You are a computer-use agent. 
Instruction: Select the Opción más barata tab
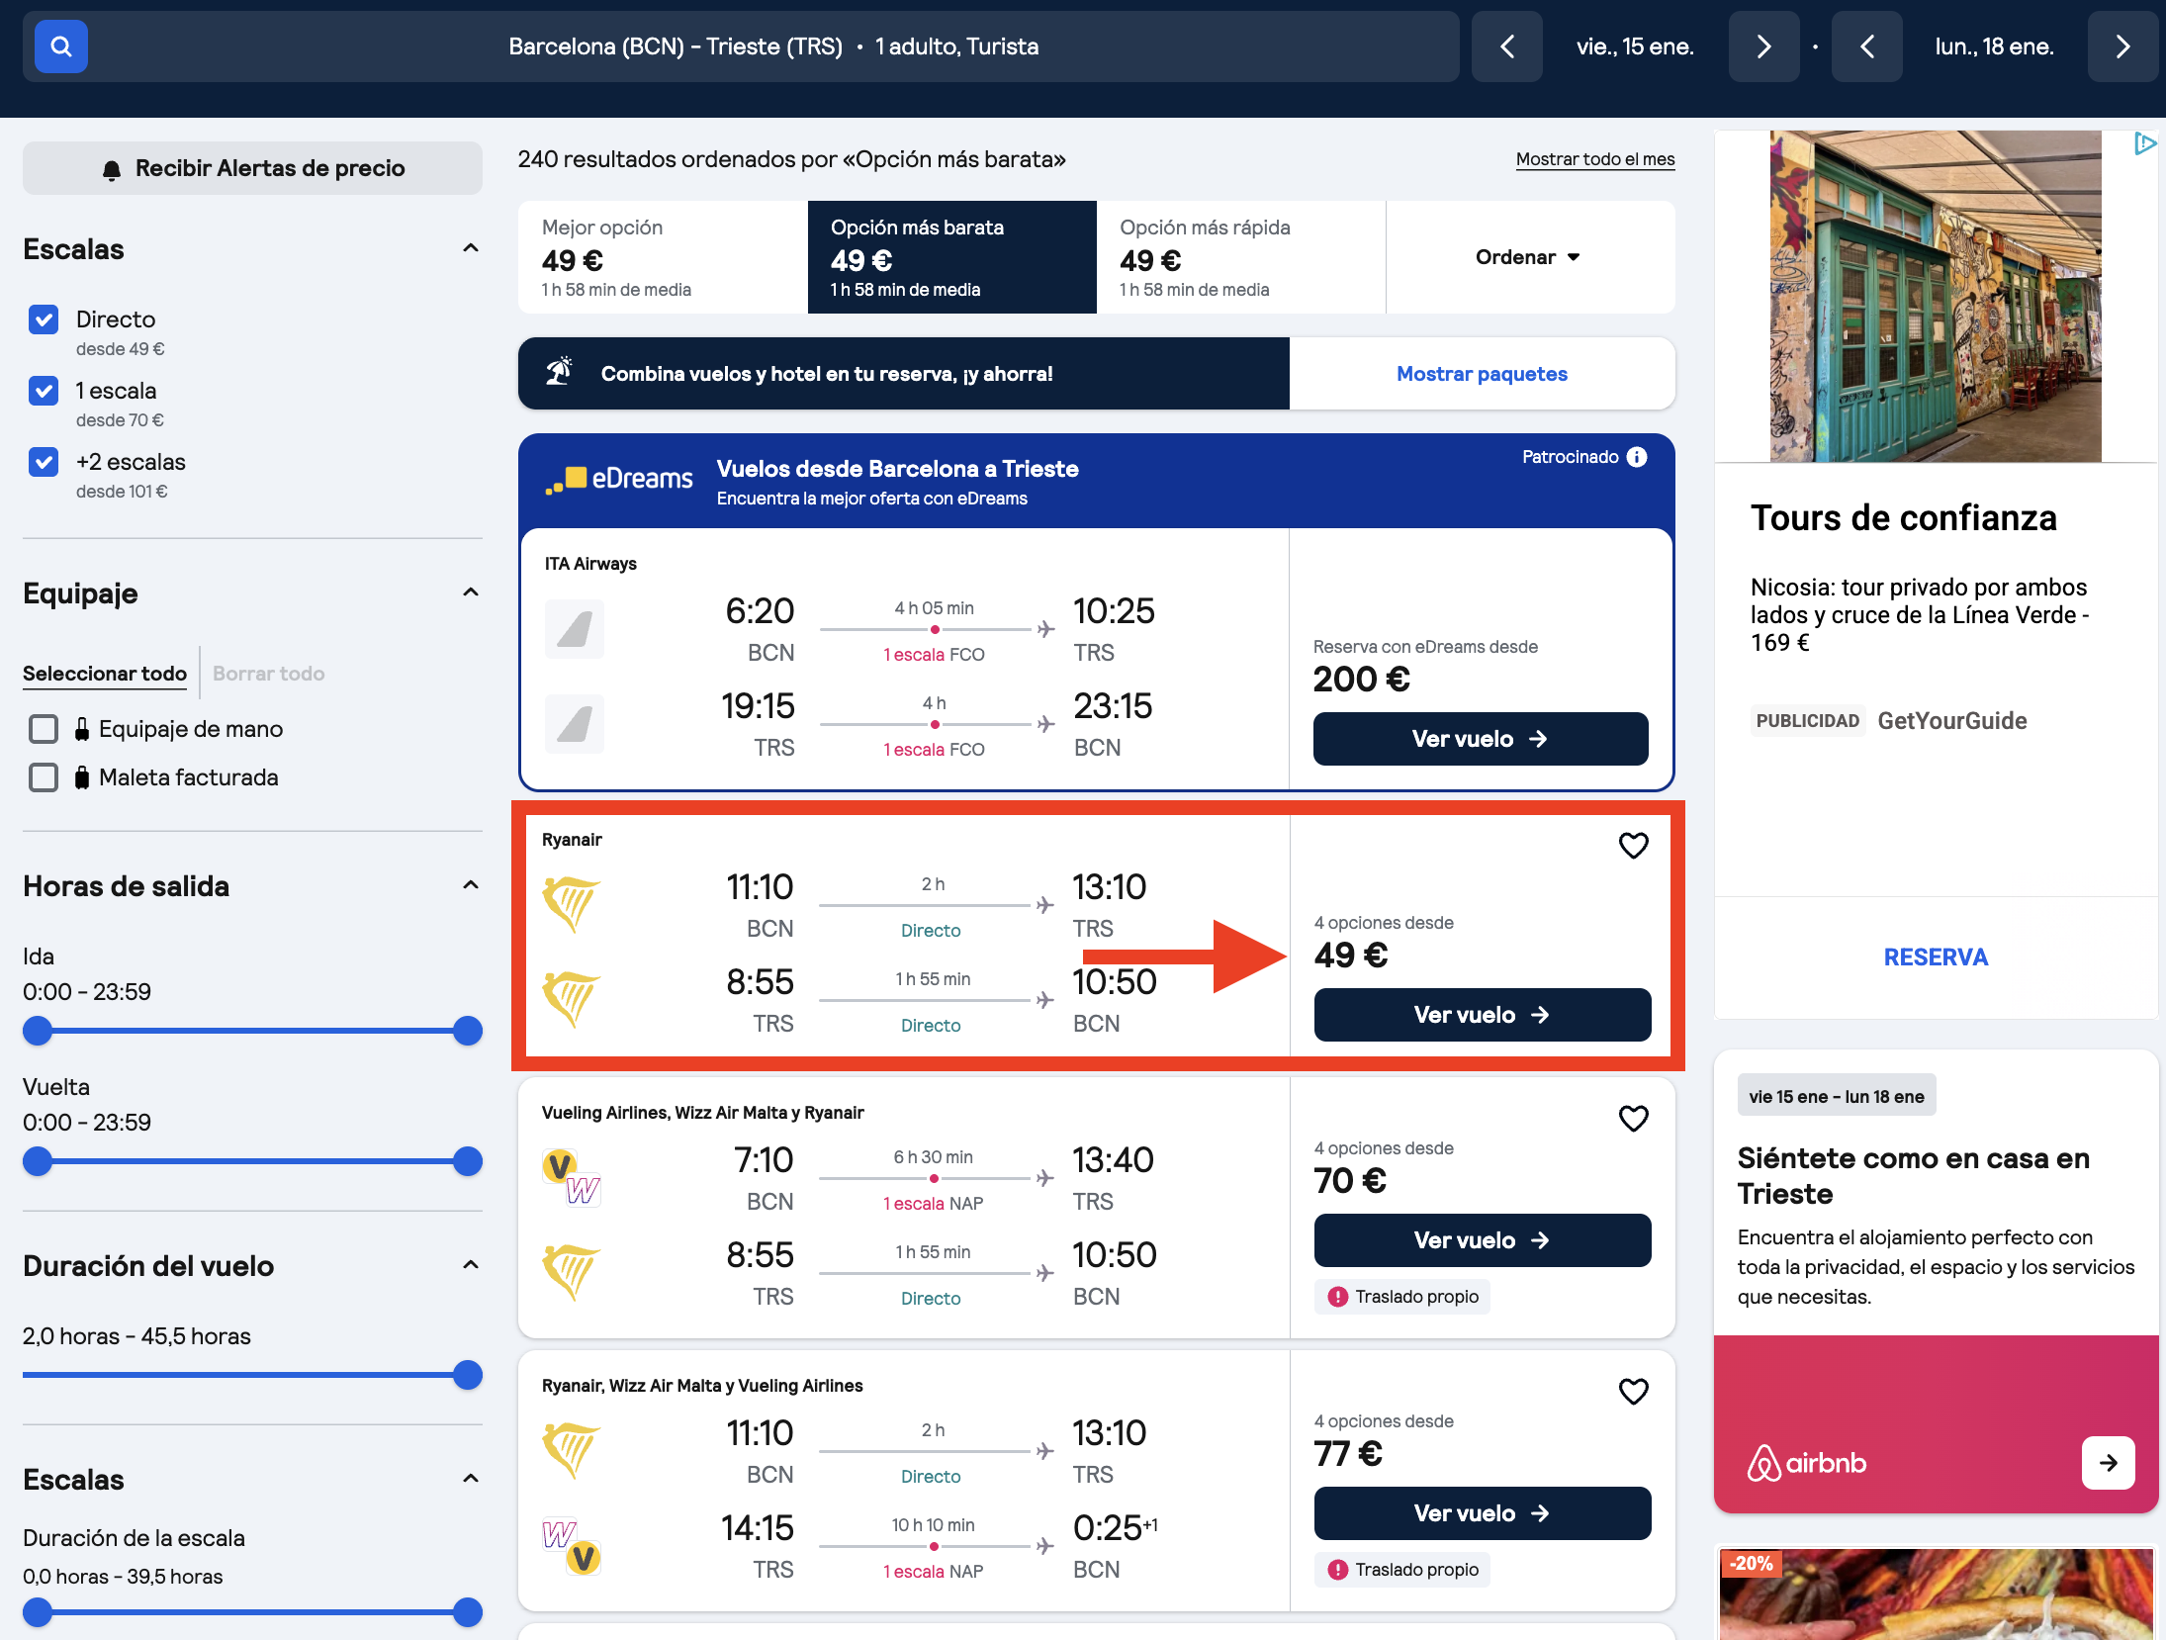click(951, 257)
